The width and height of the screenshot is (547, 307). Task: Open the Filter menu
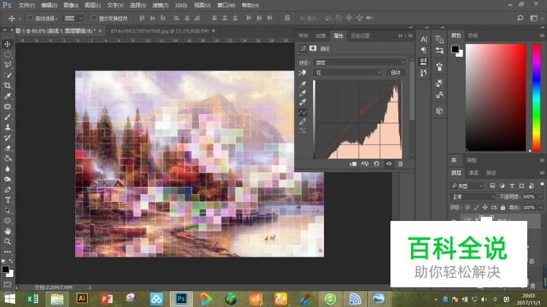pos(160,6)
